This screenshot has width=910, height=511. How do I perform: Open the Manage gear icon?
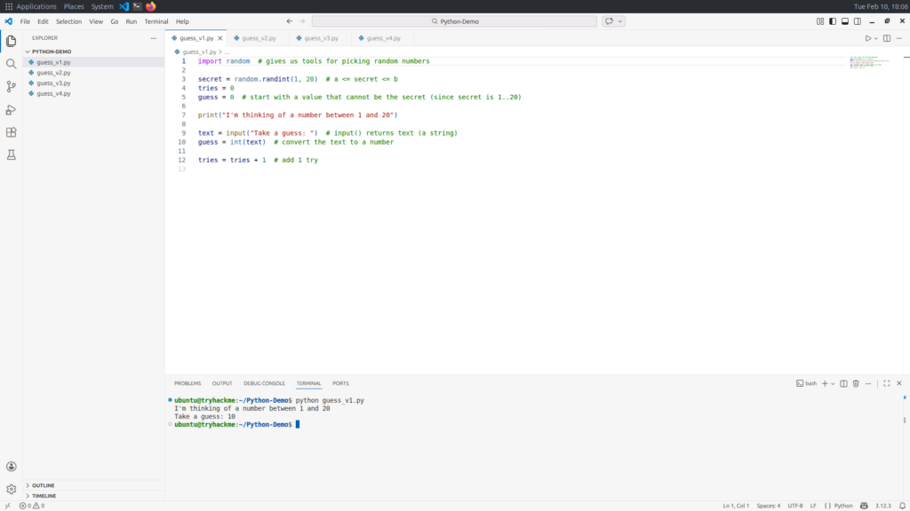tap(12, 489)
